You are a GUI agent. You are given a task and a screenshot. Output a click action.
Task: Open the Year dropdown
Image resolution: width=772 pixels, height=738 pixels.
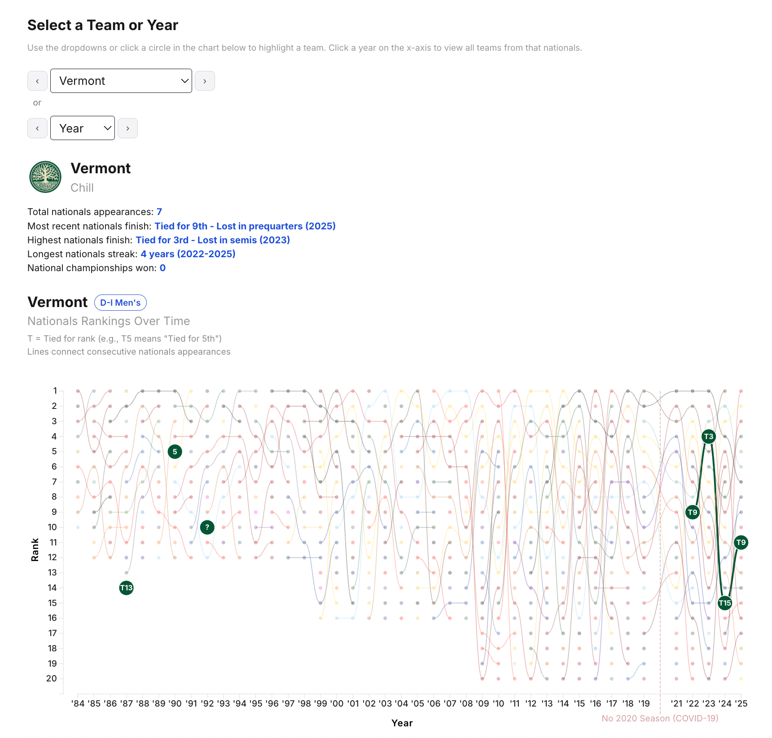[83, 128]
